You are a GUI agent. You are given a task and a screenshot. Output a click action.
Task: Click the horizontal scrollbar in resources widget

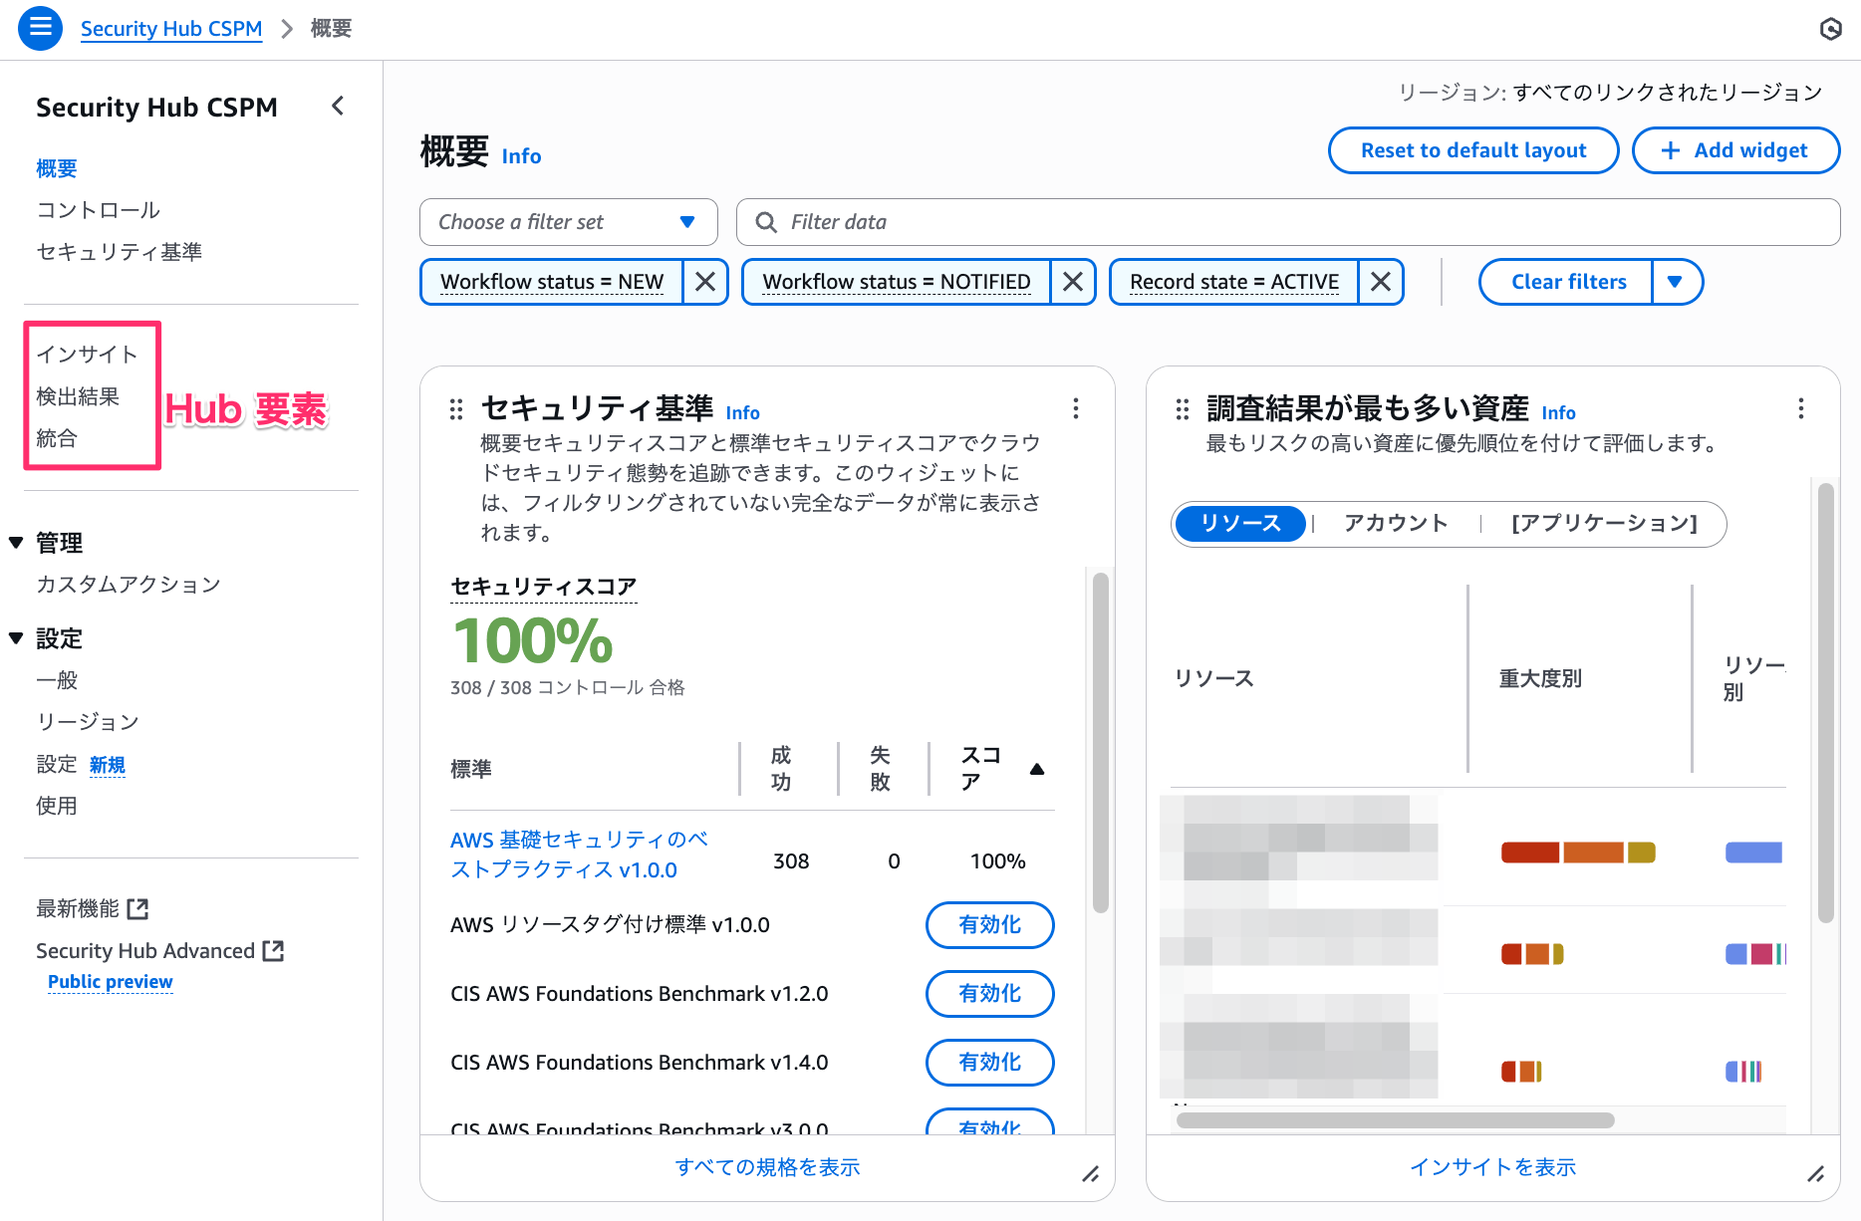[1395, 1120]
